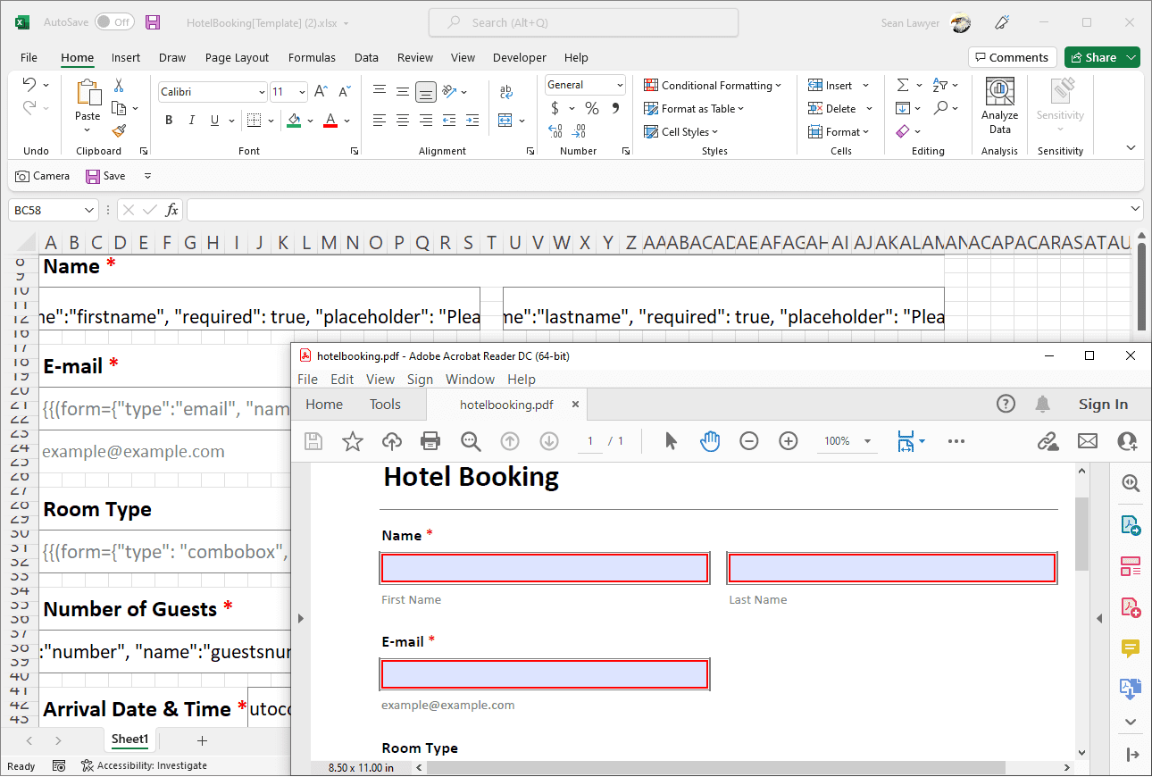This screenshot has height=777, width=1152.
Task: Select the Sheet1 worksheet tab
Action: click(x=129, y=739)
